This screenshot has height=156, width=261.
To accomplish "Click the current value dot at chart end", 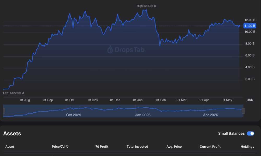I will (x=239, y=26).
